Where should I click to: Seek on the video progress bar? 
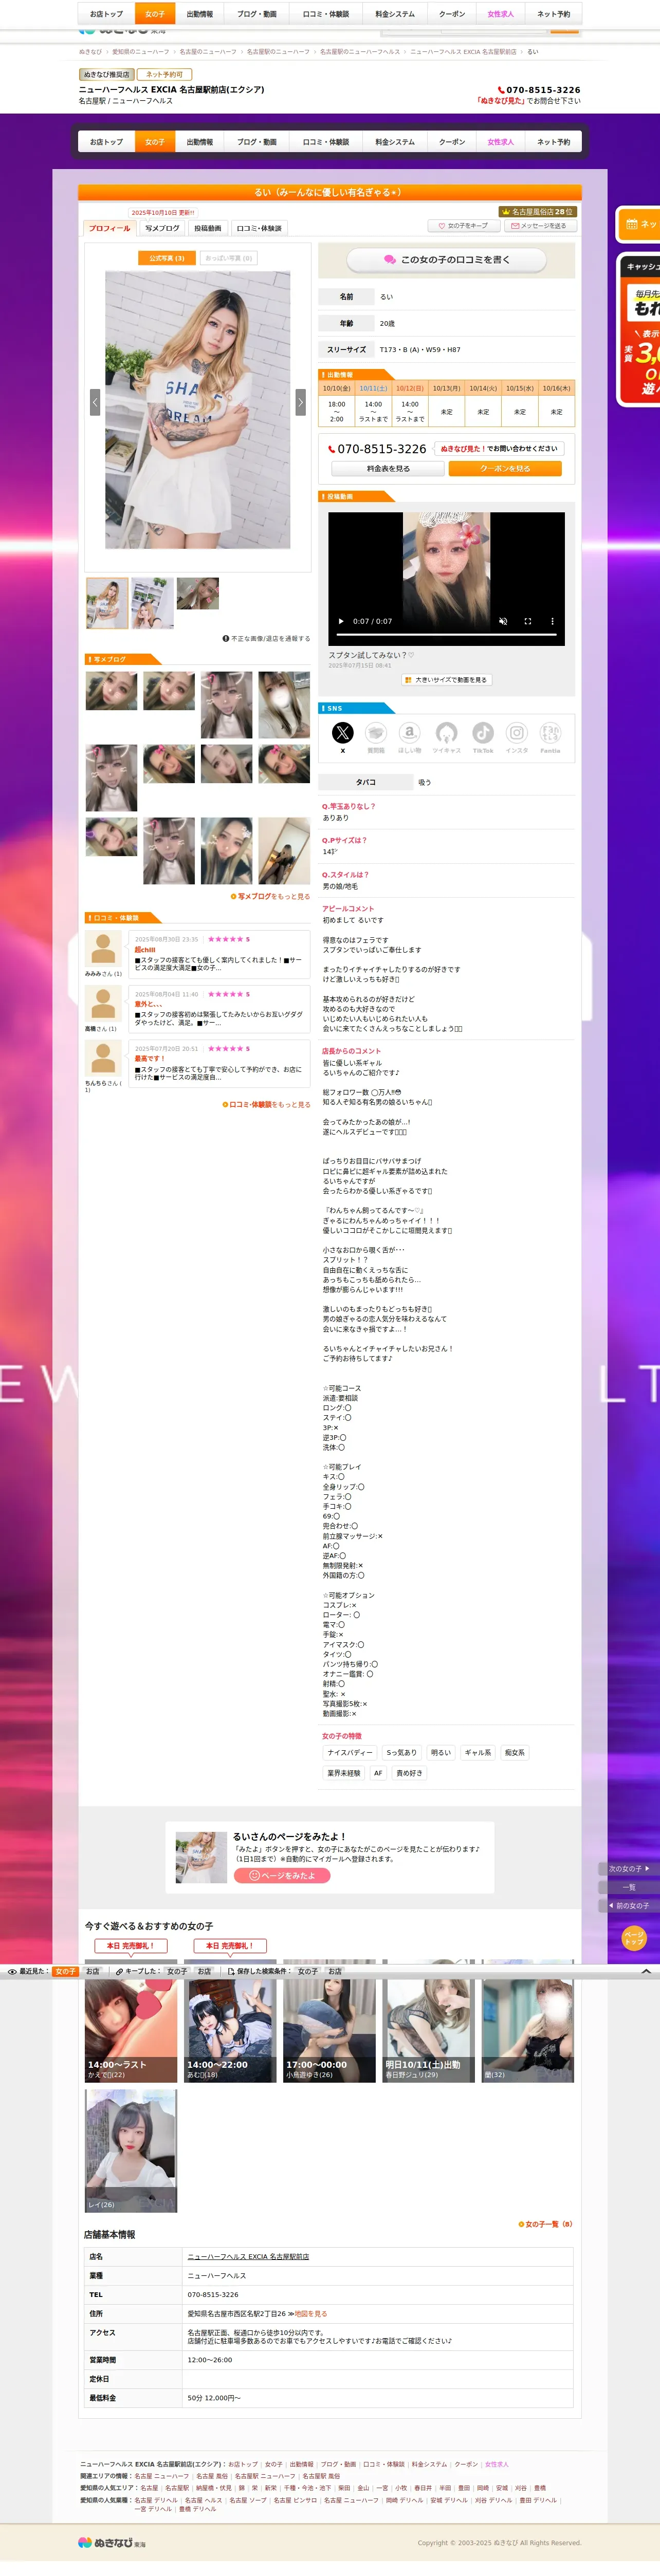[x=446, y=634]
